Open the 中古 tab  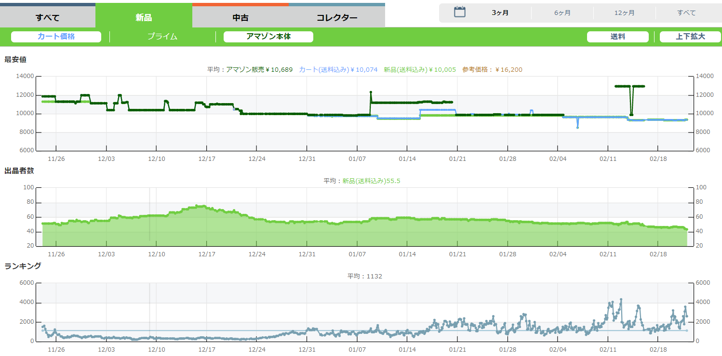tap(240, 18)
